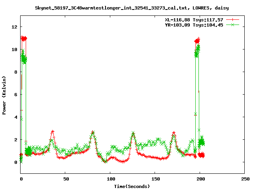Viewport: 253px width, 190px height.
Task: Click the green YR legend line sample
Action: pos(232,25)
